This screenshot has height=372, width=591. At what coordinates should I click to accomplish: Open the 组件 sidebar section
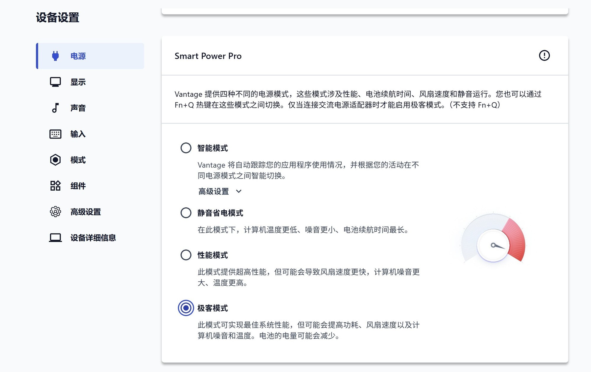pos(90,186)
